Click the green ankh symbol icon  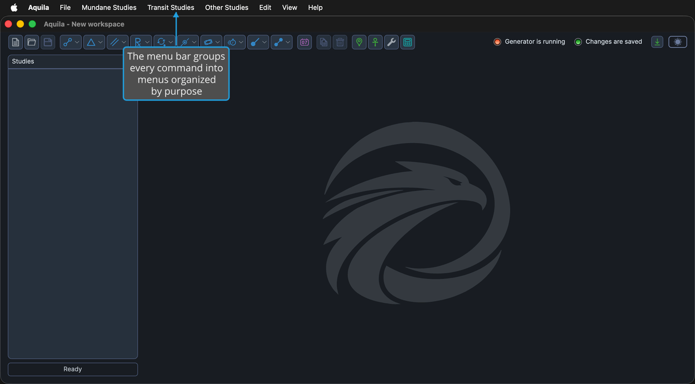pyautogui.click(x=375, y=42)
